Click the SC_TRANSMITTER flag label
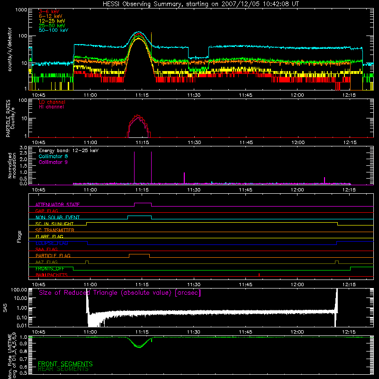 55,230
